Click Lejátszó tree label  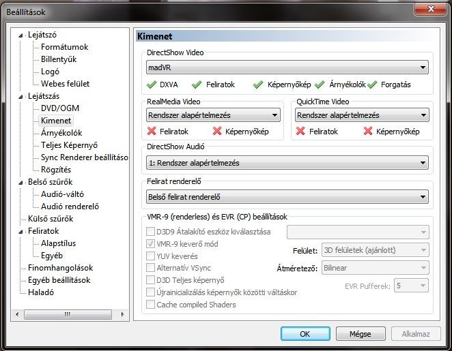pyautogui.click(x=42, y=35)
